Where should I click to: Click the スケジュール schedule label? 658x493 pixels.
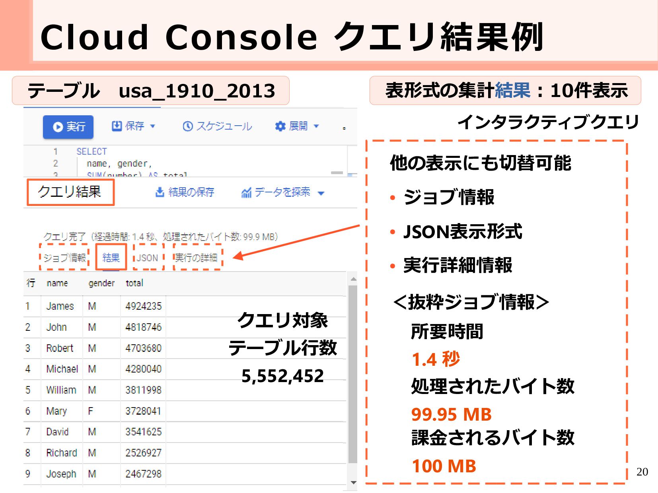(x=224, y=126)
